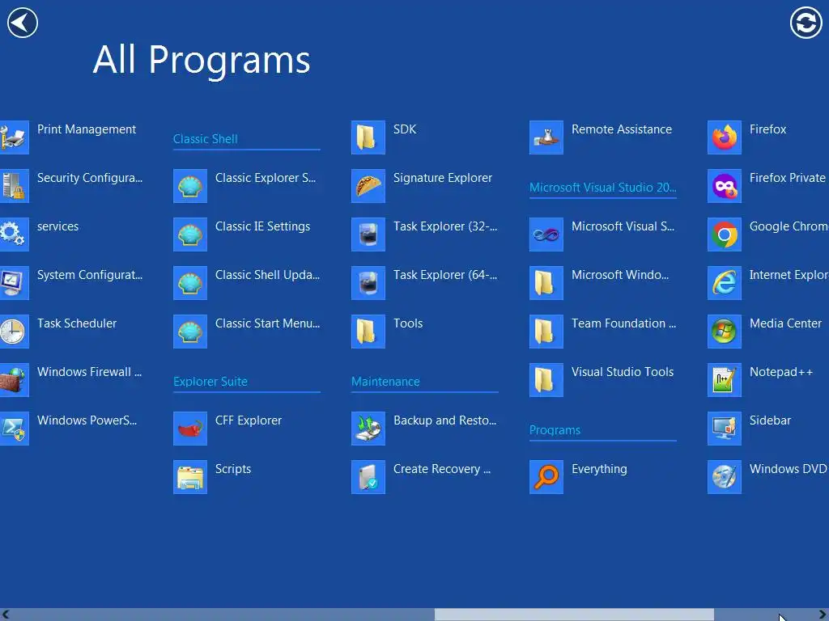Click the CFF Explorer label
Screen dimensions: 829x621
pyautogui.click(x=249, y=420)
